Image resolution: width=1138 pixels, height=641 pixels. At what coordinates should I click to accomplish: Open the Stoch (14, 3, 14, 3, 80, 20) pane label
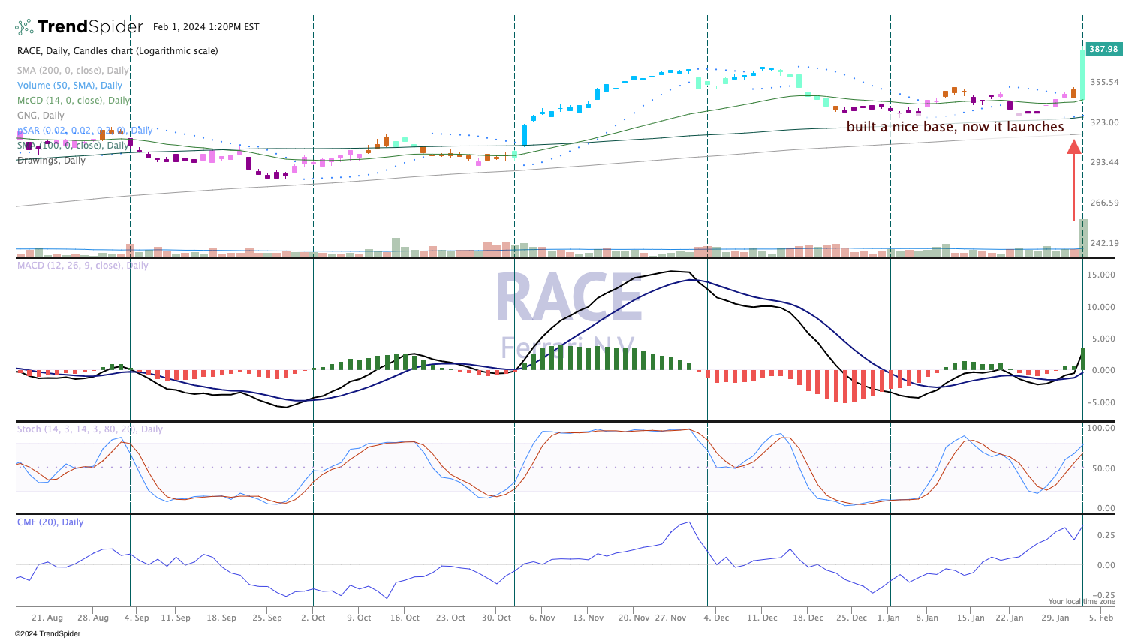89,429
